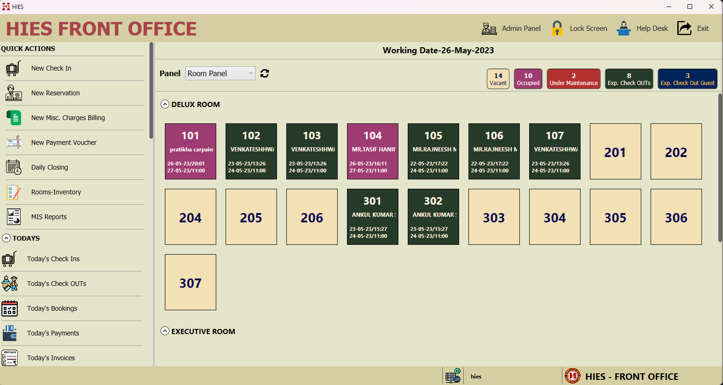
Task: Select vacant room 204 tile
Action: coord(191,217)
